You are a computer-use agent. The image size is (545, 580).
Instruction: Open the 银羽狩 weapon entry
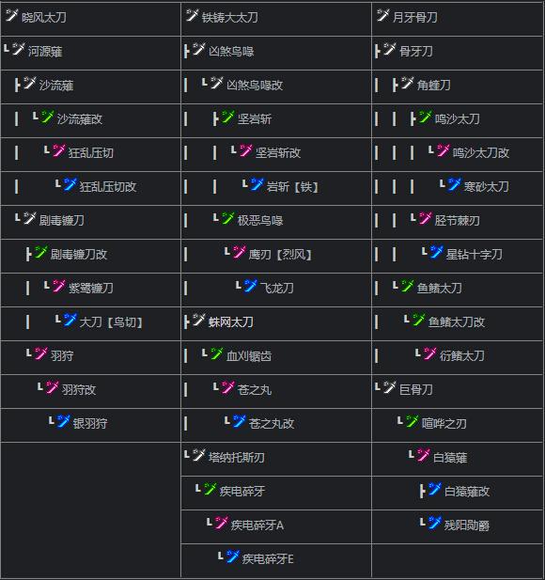coord(90,424)
